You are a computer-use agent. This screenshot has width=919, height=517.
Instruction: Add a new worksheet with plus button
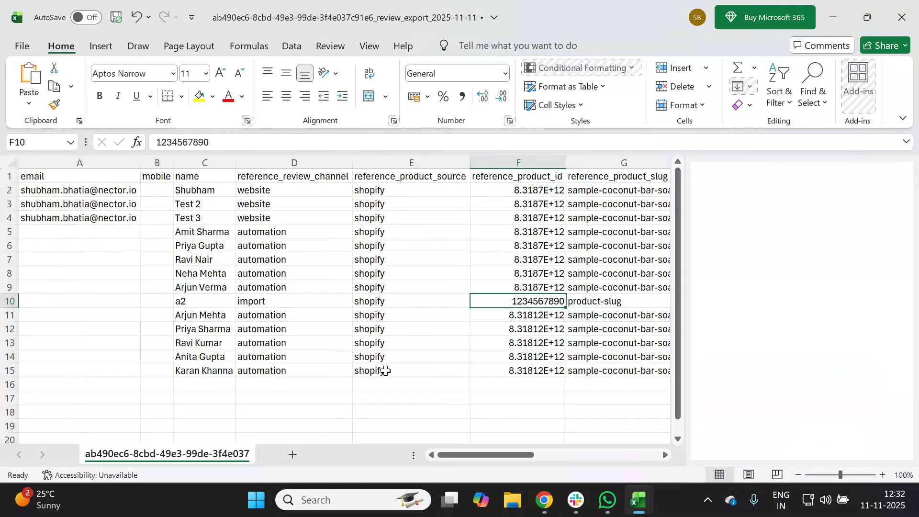(x=292, y=454)
